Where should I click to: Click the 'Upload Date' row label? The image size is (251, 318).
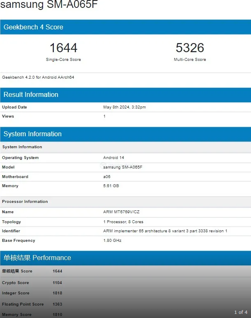(14, 107)
